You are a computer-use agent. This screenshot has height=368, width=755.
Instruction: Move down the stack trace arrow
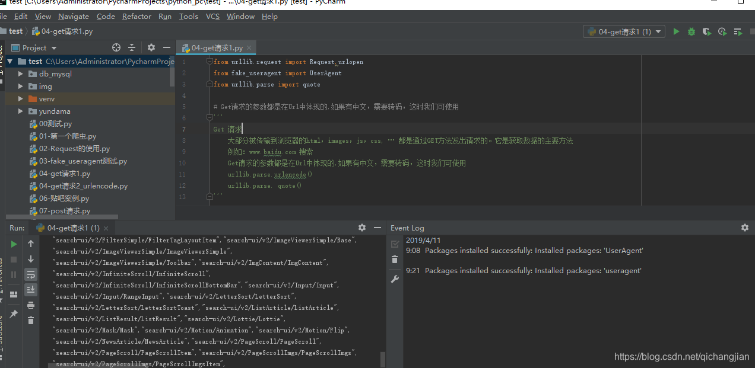click(x=31, y=259)
